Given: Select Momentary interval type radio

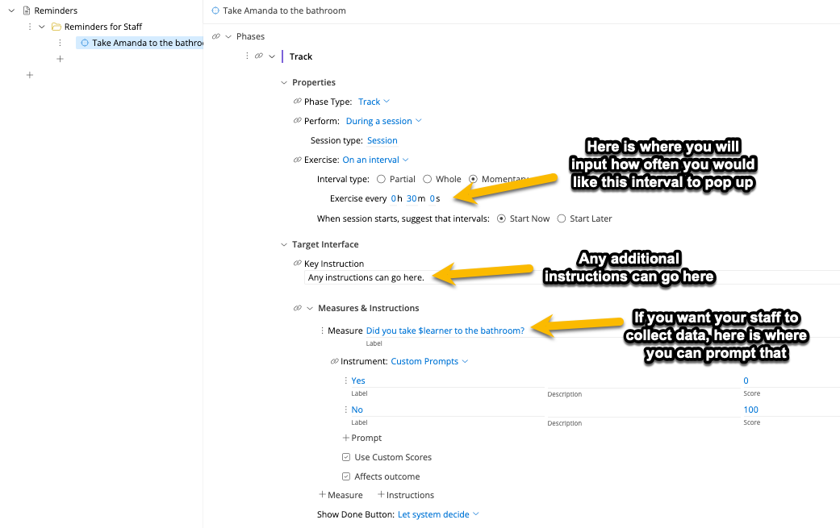Looking at the screenshot, I should (473, 179).
